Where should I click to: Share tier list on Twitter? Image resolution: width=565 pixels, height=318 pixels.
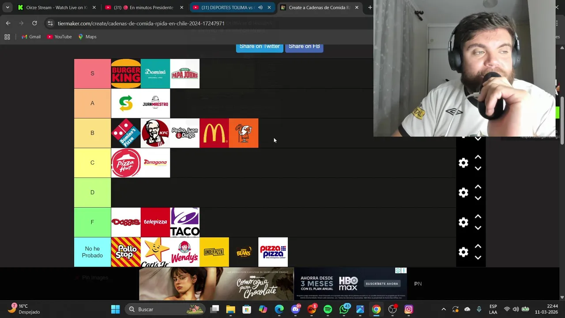pyautogui.click(x=260, y=46)
